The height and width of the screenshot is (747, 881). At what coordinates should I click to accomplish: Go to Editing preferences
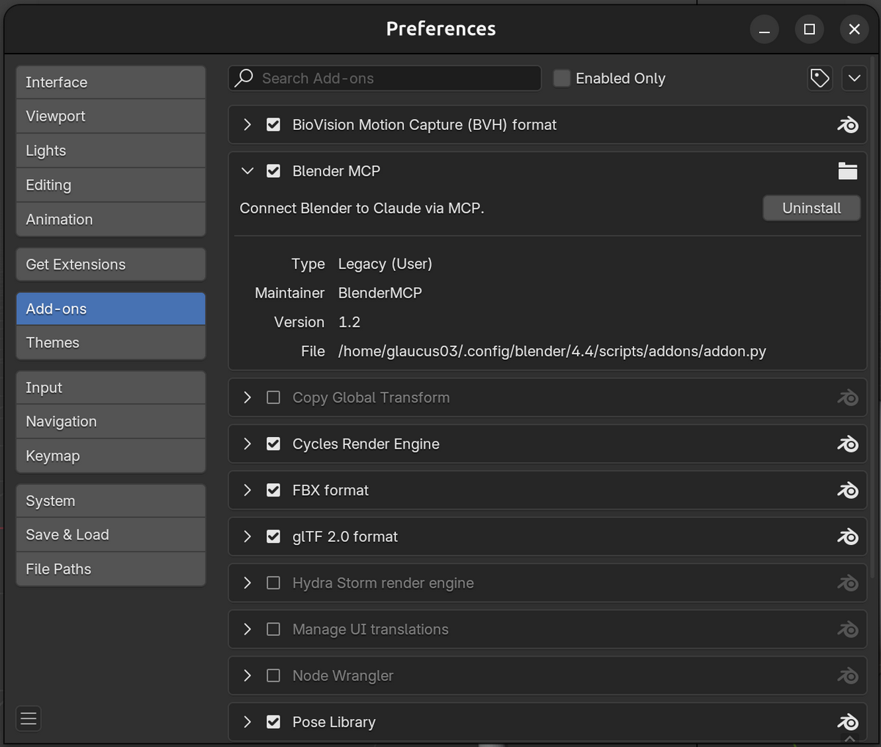tap(111, 185)
